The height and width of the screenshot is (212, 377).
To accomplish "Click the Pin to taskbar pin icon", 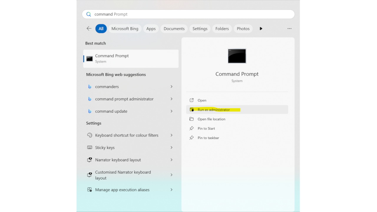I will (192, 138).
